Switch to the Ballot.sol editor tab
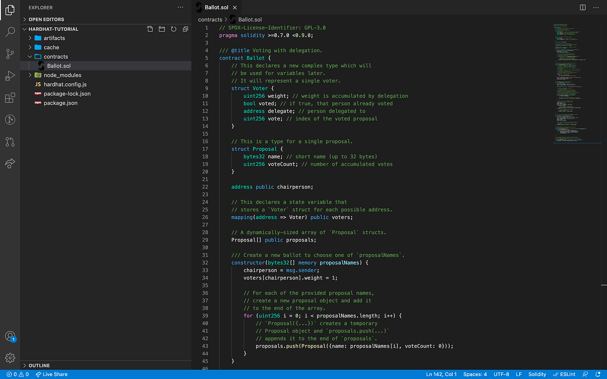The width and height of the screenshot is (607, 379). tap(216, 7)
